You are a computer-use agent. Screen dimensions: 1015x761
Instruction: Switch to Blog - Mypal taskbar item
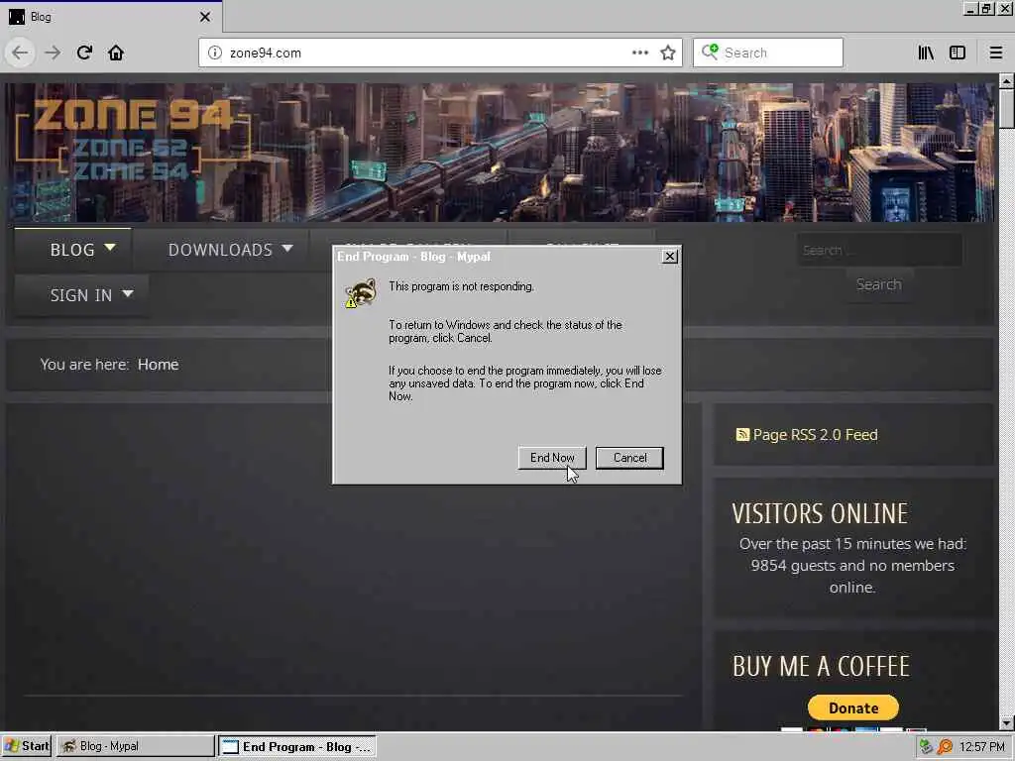pyautogui.click(x=135, y=746)
